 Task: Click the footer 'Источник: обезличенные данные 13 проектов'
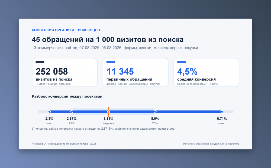[211, 144]
